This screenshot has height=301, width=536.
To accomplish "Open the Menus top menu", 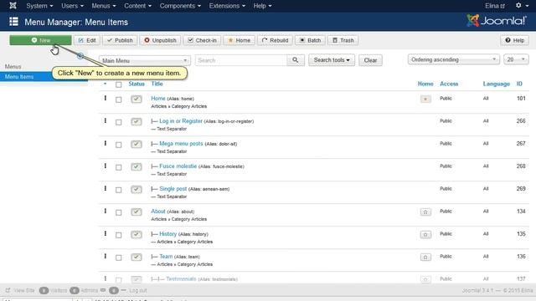I will coord(104,6).
